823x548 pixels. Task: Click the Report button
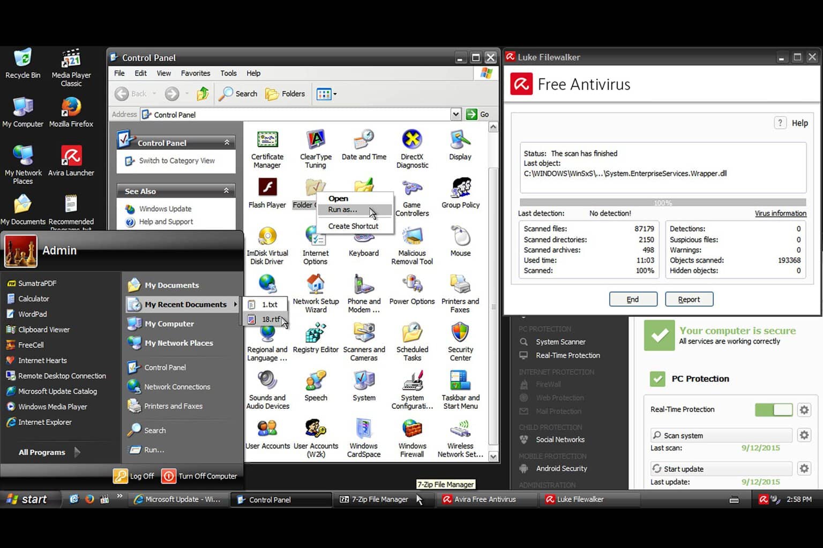tap(689, 299)
